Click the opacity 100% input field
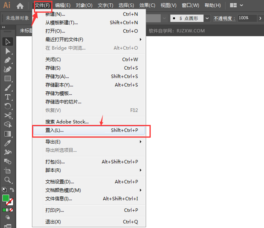Image resolution: width=264 pixels, height=228 pixels. [247, 18]
